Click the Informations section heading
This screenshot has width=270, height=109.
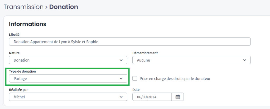[x=27, y=24]
